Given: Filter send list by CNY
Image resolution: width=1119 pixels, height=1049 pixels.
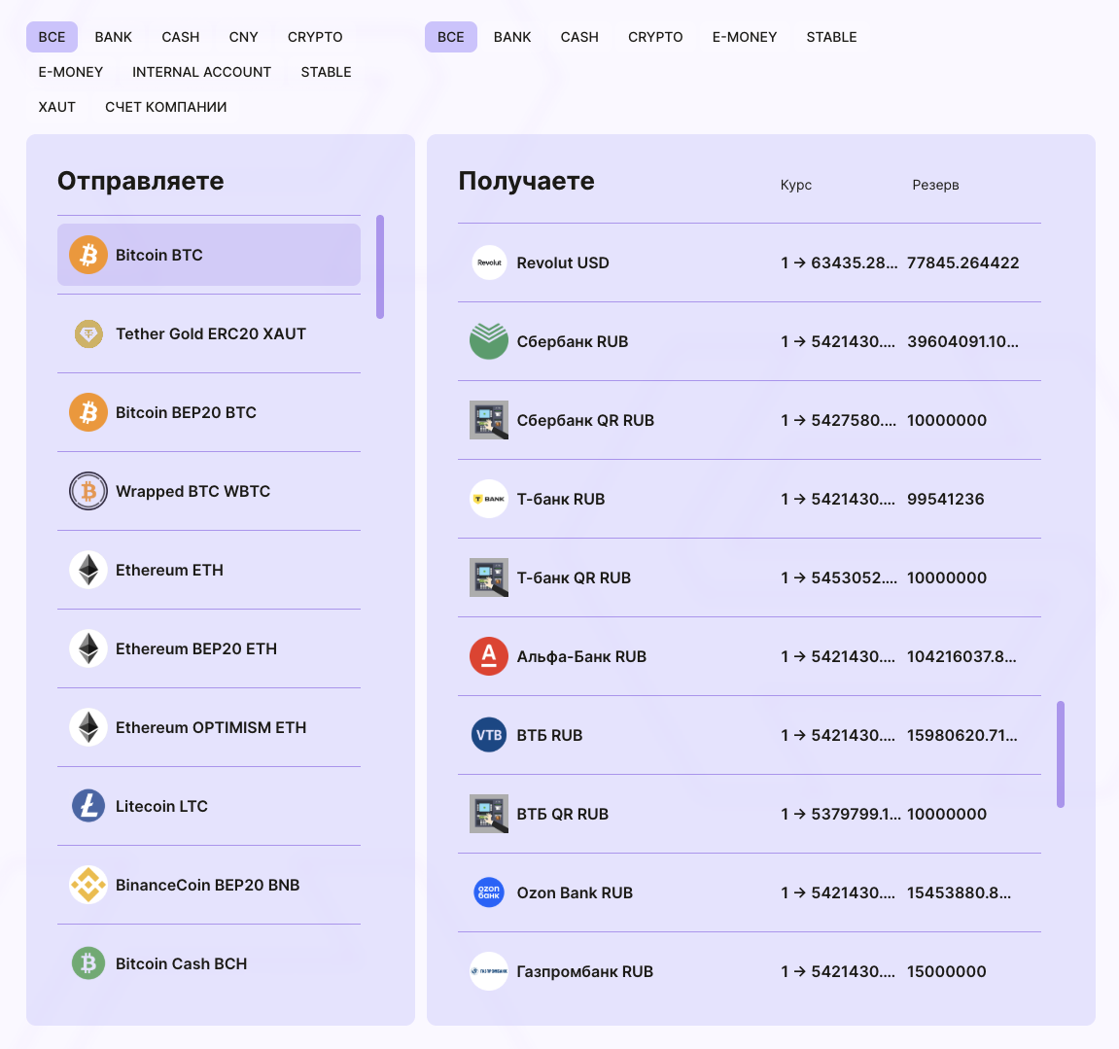Looking at the screenshot, I should 243,37.
